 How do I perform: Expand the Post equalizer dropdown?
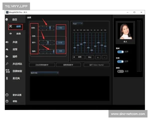pos(78,24)
